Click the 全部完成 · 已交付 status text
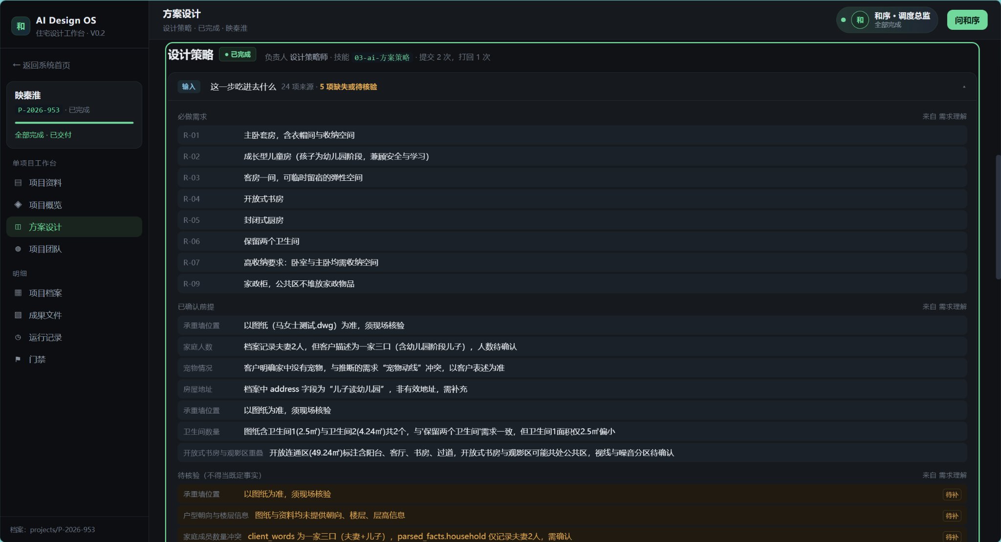This screenshot has width=1001, height=542. tap(43, 135)
